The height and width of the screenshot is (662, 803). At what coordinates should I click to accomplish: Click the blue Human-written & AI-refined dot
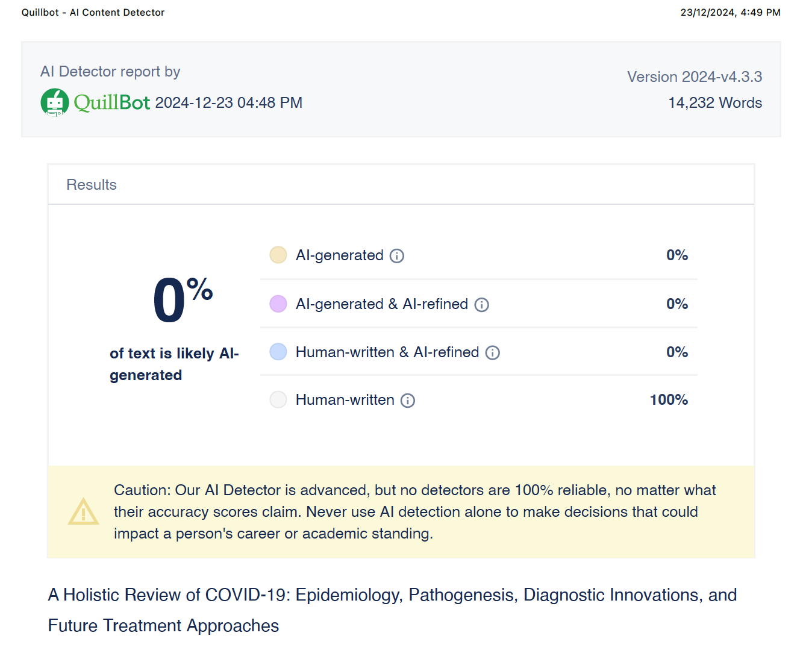click(278, 352)
